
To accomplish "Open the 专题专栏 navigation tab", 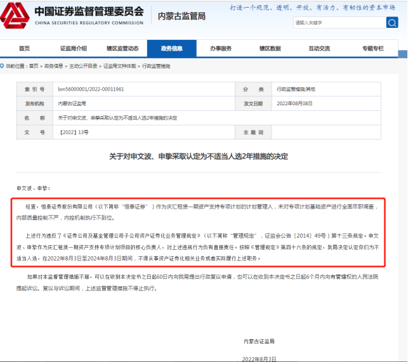I will (373, 48).
